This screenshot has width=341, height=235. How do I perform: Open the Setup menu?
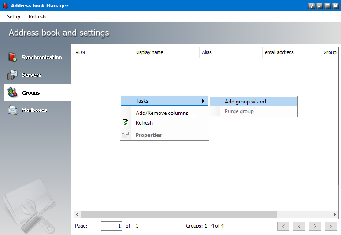click(x=14, y=17)
